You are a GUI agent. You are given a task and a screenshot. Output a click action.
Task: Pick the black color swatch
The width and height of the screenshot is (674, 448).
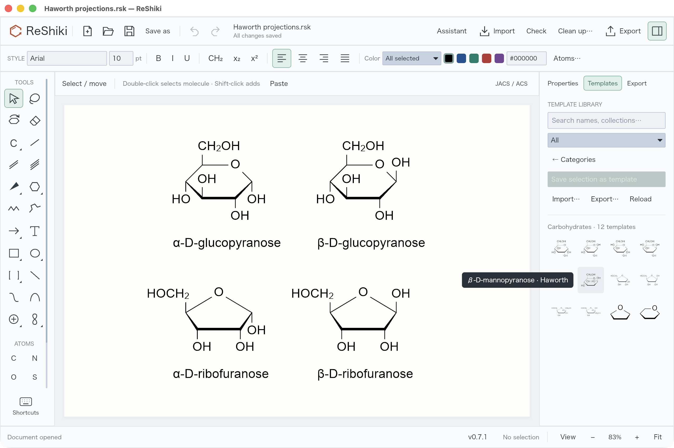point(449,58)
